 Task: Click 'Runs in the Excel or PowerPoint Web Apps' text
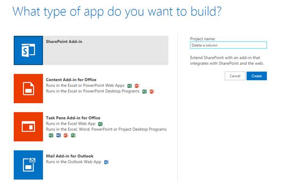[x=85, y=86]
